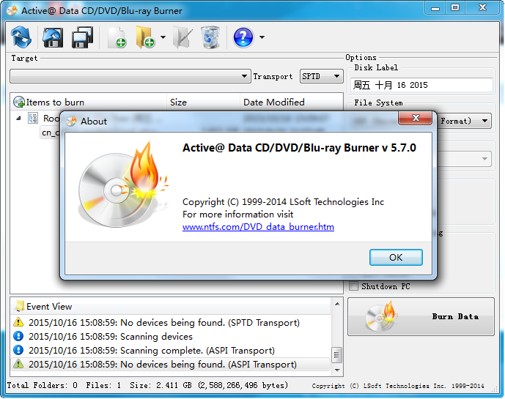Open the Transport SPTD dropdown
This screenshot has width=505, height=399.
coord(336,76)
